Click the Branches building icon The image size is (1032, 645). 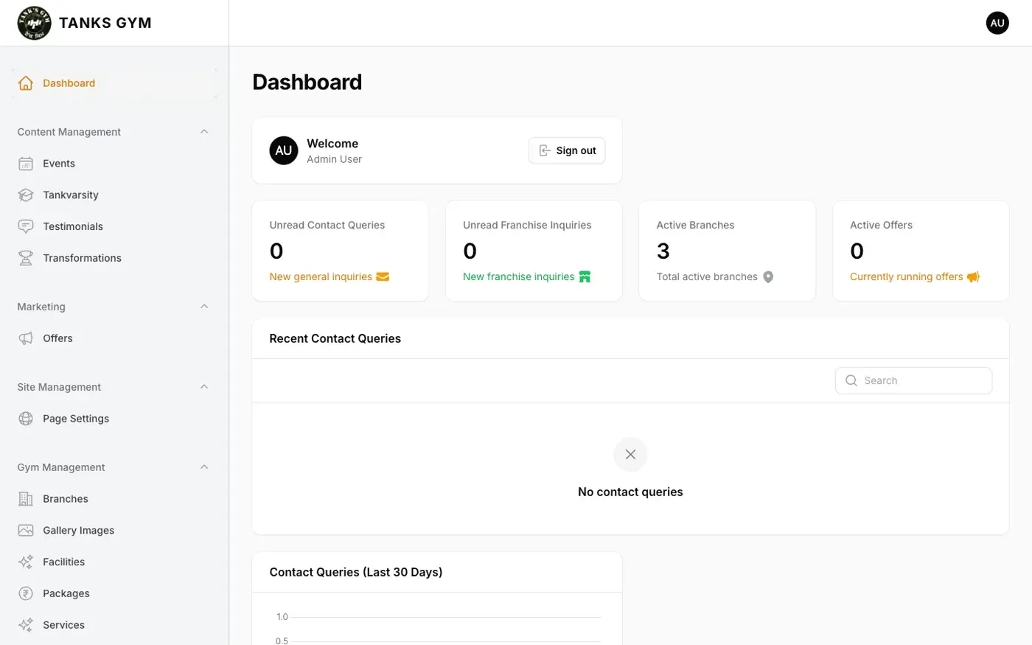[26, 499]
